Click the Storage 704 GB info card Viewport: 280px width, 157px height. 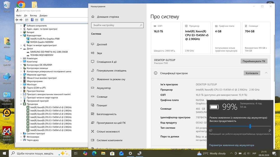click(x=256, y=38)
